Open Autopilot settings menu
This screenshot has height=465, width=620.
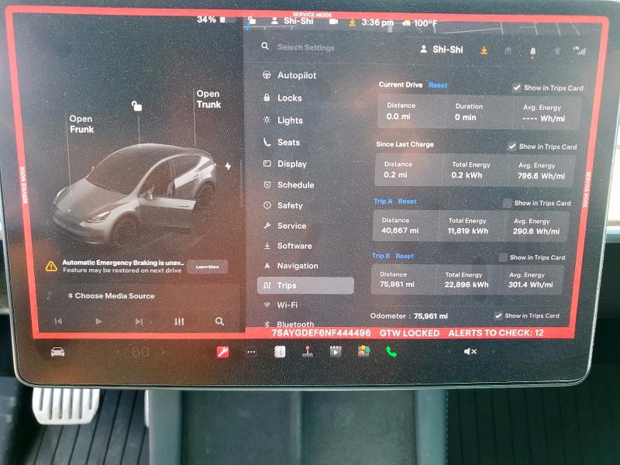pos(289,75)
